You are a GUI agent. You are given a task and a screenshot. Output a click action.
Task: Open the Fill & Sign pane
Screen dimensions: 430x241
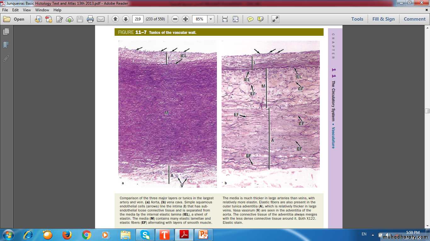(x=383, y=19)
